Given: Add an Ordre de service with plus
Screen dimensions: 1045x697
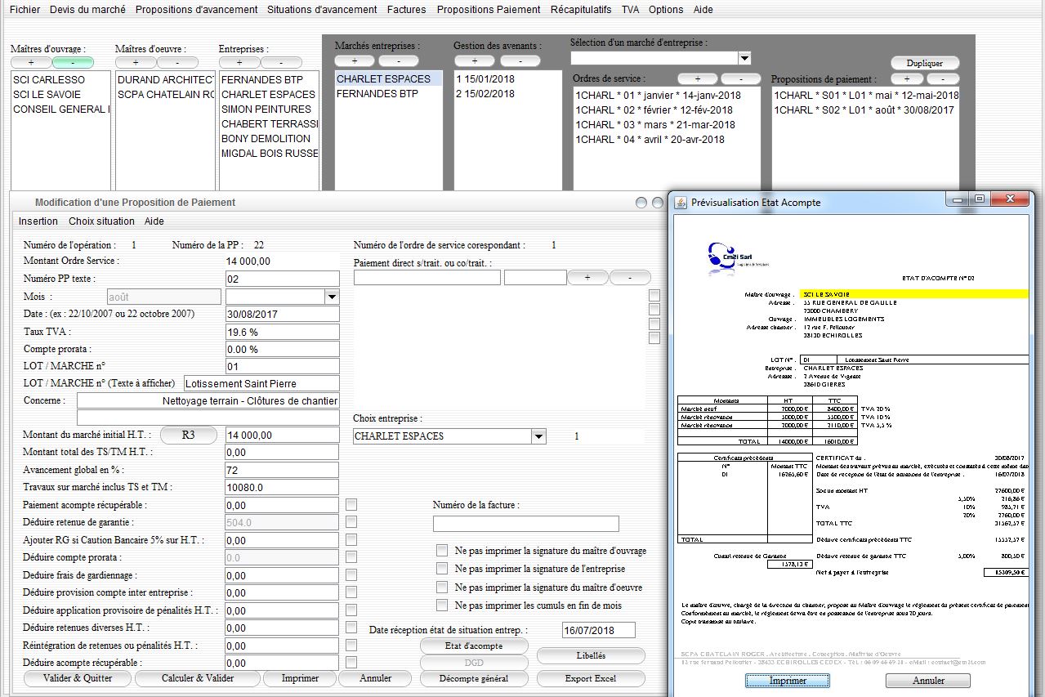Looking at the screenshot, I should point(698,78).
